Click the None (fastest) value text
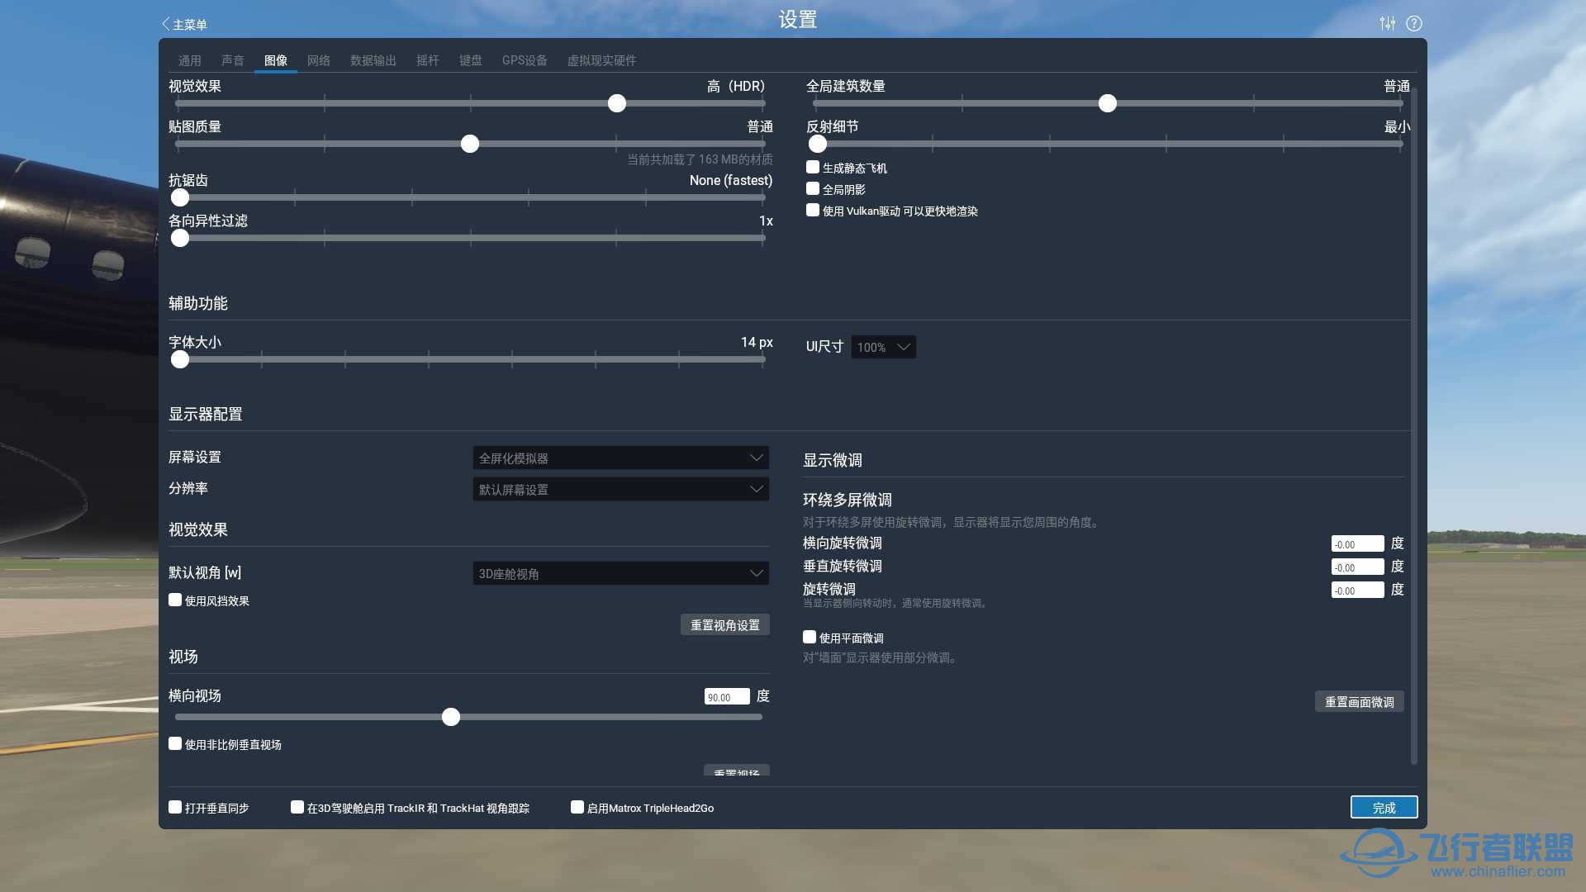Viewport: 1586px width, 892px height. pos(731,180)
